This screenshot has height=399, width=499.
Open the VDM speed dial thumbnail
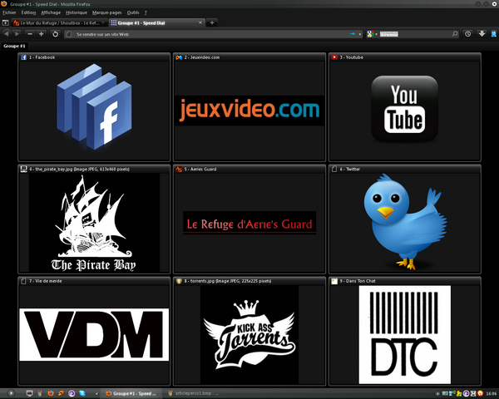(94, 335)
